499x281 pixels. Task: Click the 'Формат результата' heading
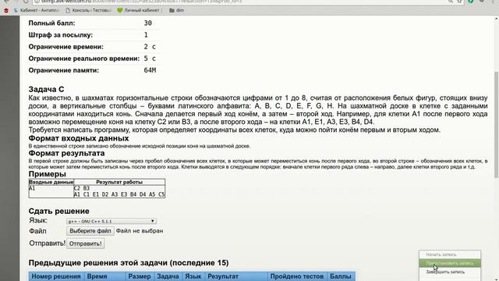point(66,153)
